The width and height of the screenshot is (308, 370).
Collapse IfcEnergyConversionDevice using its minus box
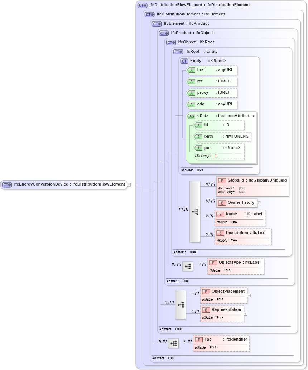128,184
